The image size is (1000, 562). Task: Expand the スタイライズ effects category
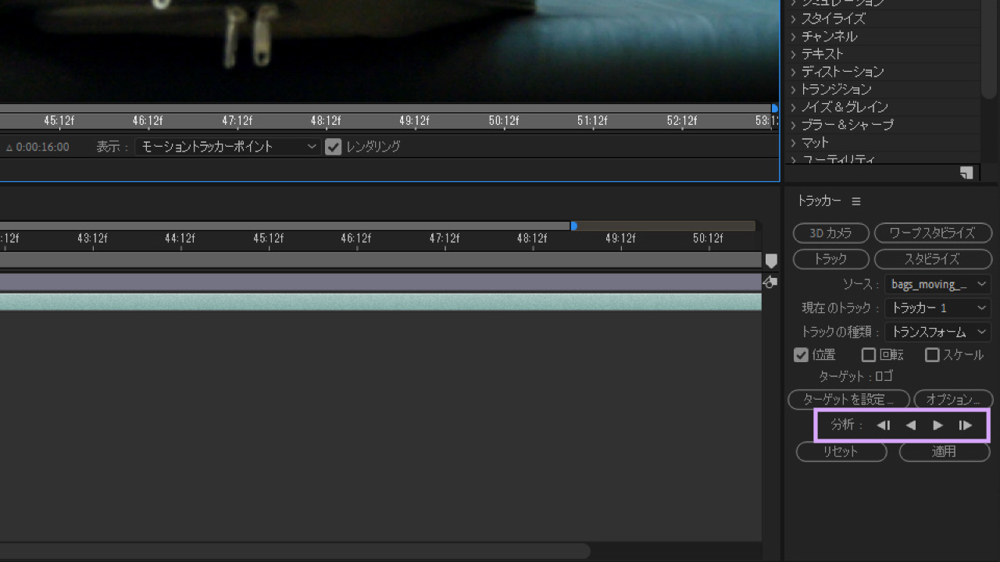[793, 19]
